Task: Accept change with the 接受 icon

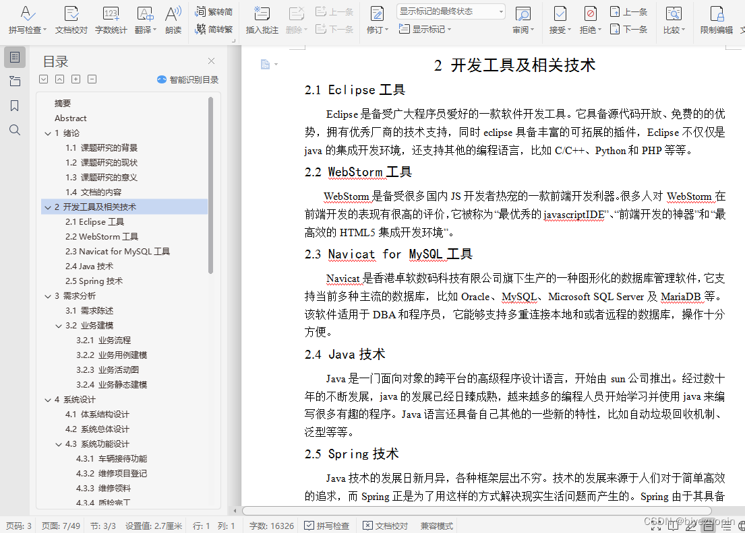Action: [560, 13]
